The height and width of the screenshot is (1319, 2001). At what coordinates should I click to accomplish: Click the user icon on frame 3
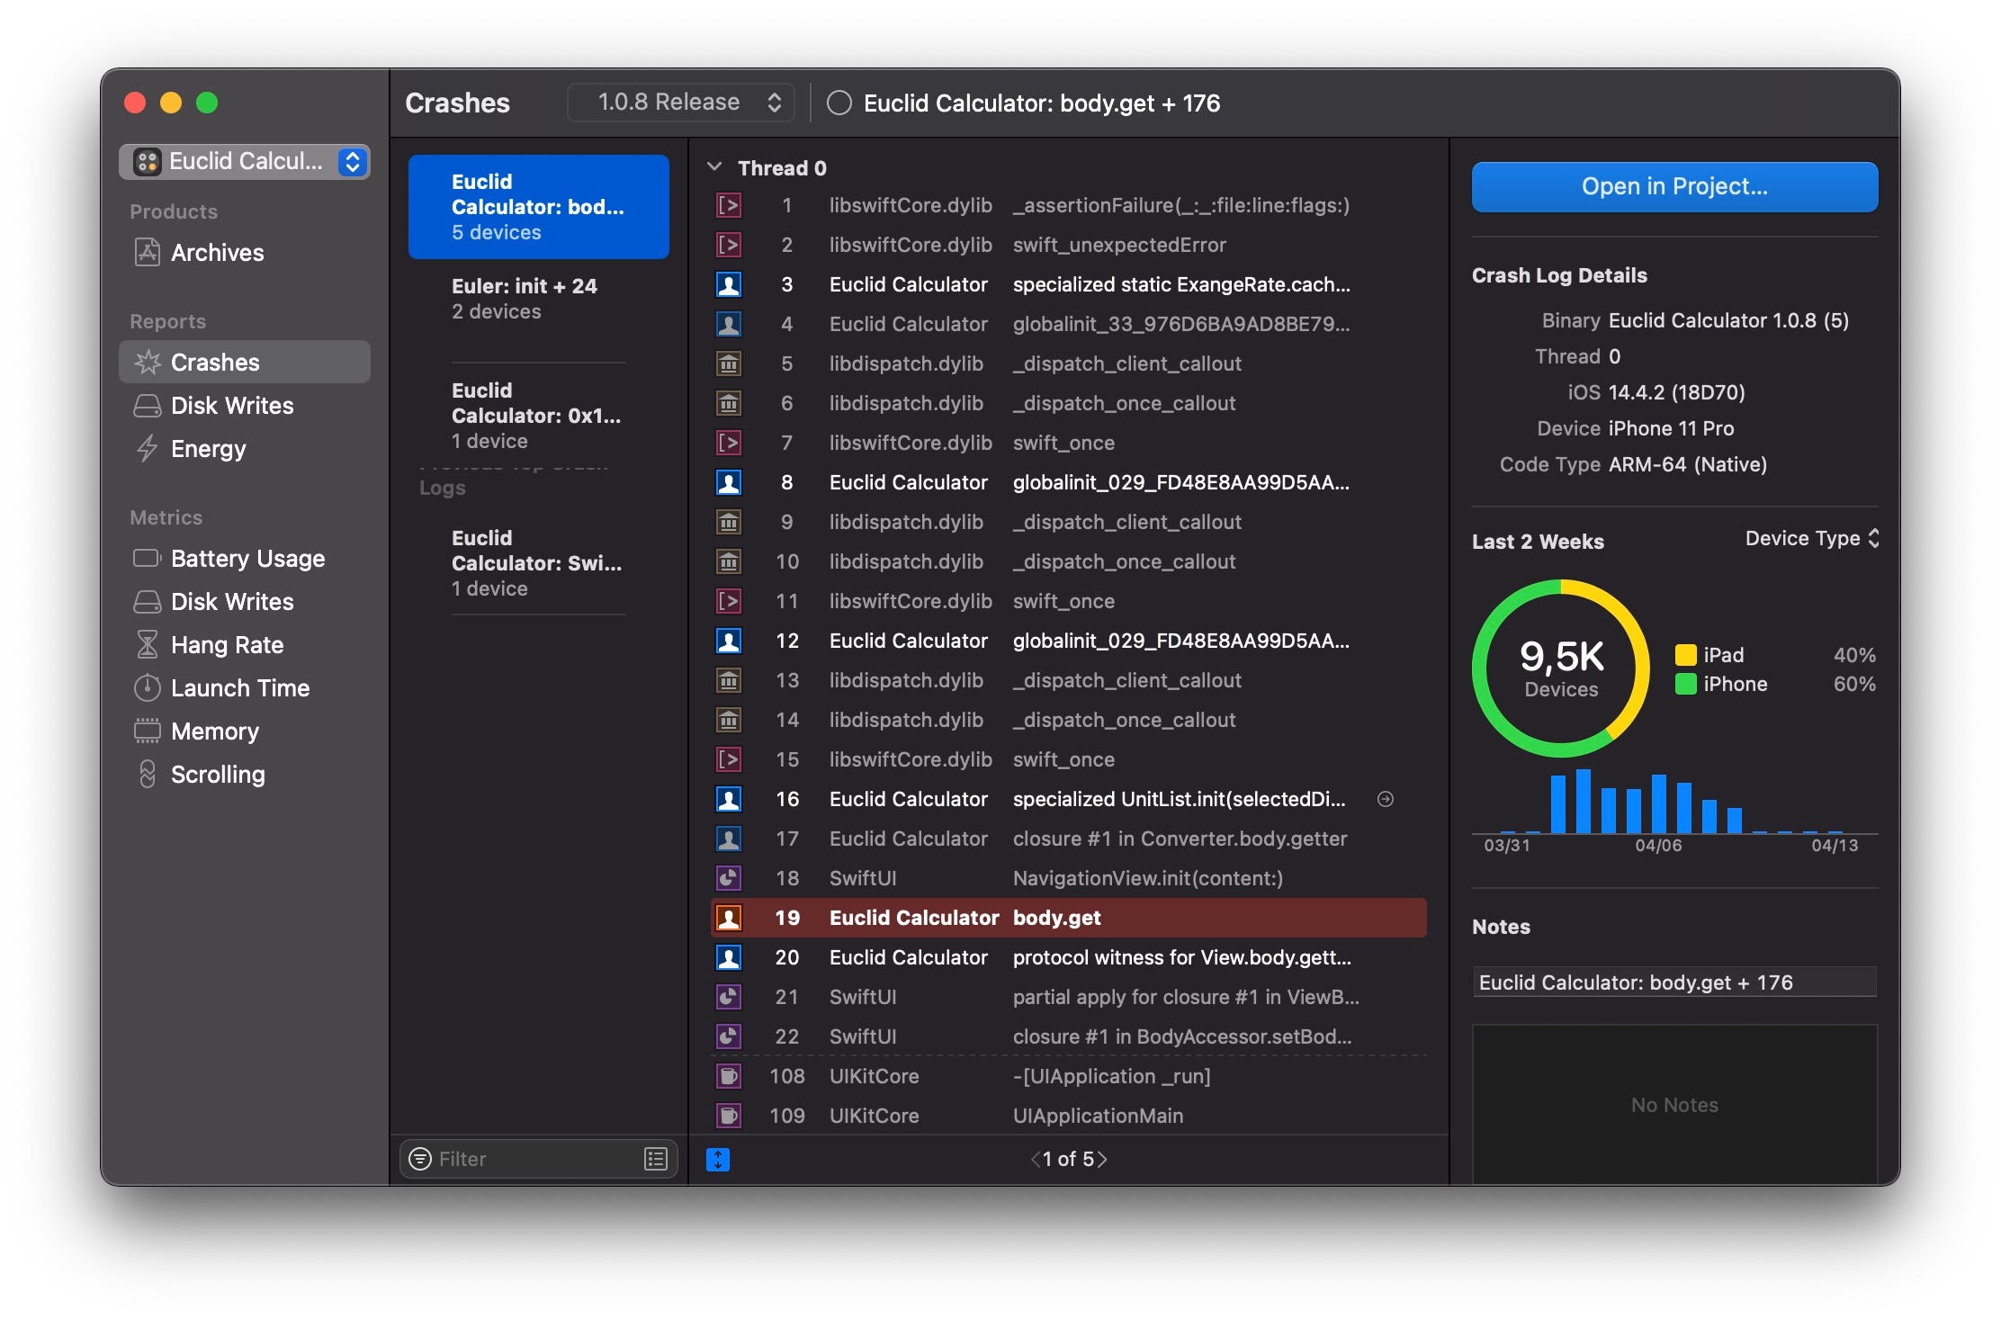729,284
